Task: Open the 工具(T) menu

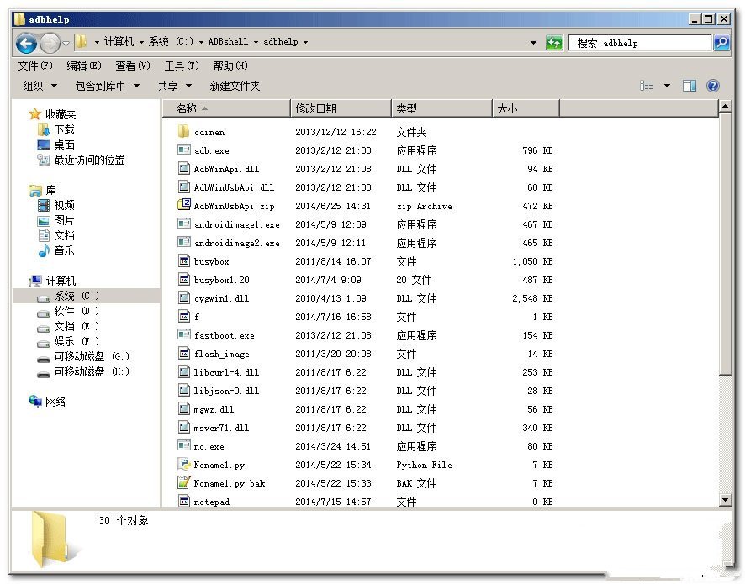Action: pyautogui.click(x=182, y=66)
